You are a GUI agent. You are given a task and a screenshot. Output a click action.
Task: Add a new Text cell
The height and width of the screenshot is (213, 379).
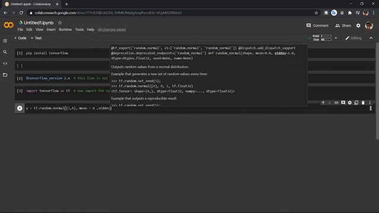coord(36,38)
